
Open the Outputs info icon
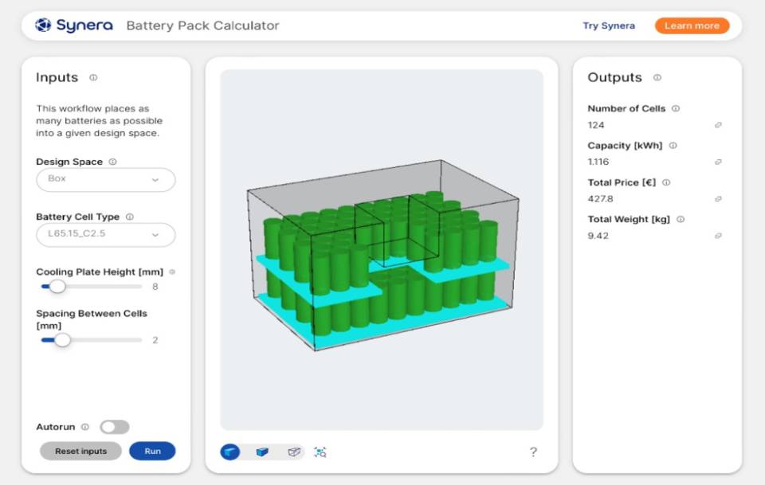657,77
